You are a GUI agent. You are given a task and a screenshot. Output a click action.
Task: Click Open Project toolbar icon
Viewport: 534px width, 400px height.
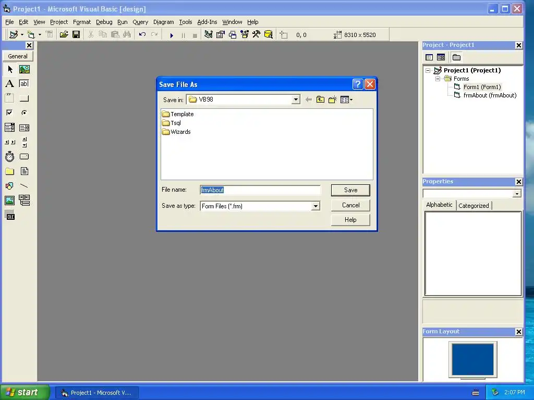click(64, 34)
